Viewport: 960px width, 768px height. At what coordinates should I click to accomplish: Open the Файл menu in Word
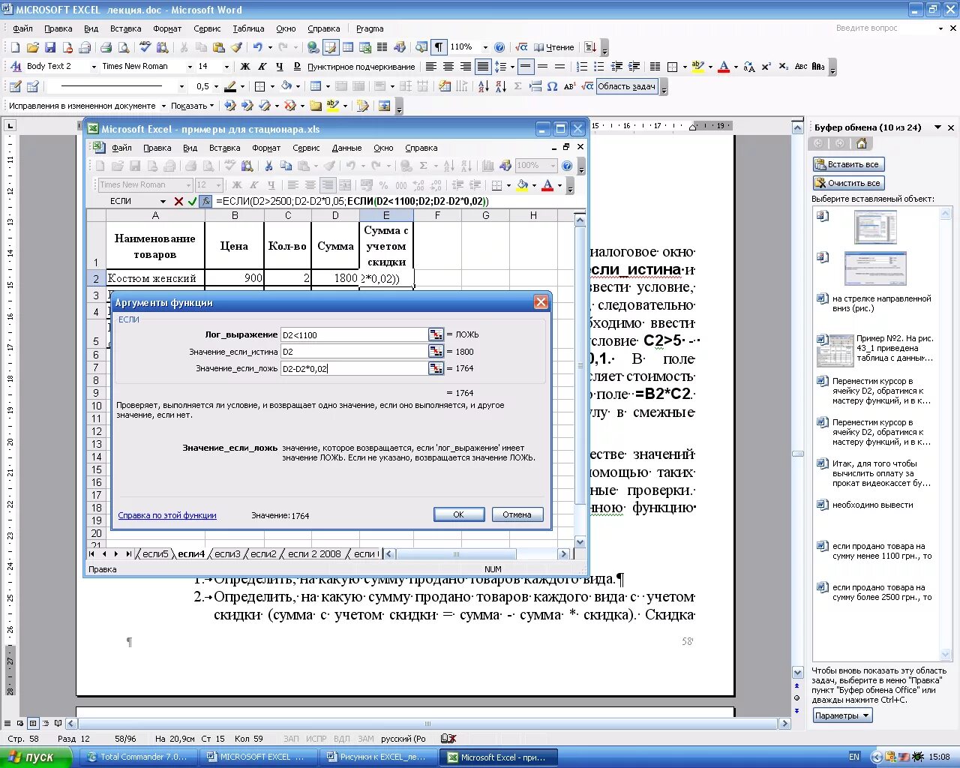(23, 28)
